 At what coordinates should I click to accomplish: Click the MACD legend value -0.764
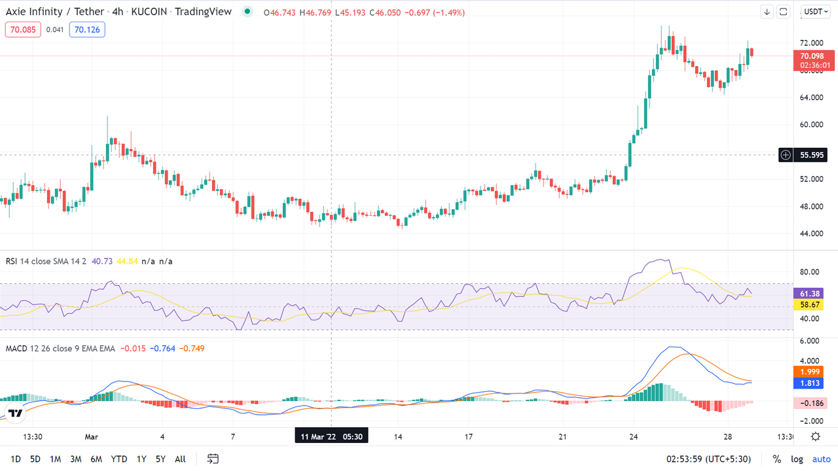pos(162,348)
